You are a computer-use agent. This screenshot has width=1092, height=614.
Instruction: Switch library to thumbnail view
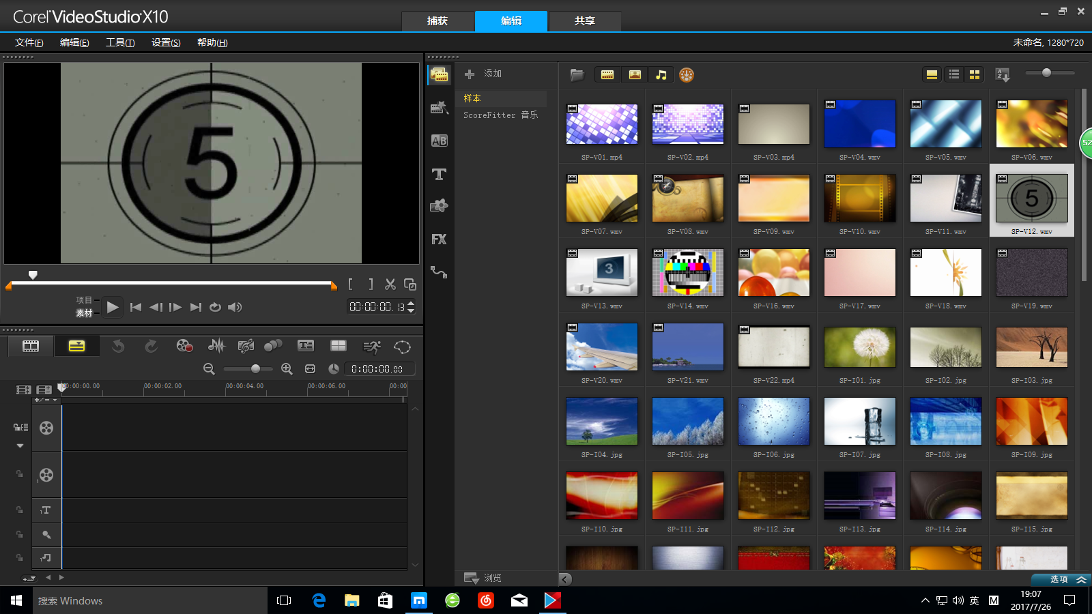975,75
